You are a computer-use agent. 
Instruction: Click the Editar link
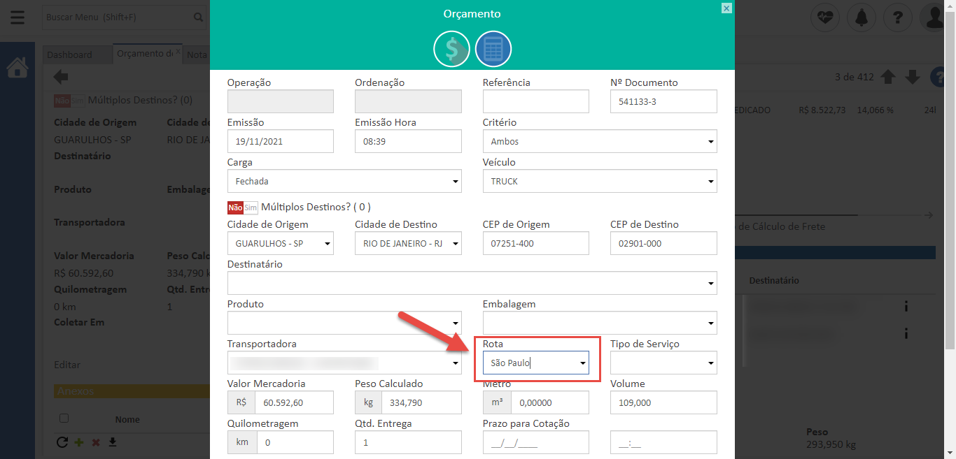67,365
